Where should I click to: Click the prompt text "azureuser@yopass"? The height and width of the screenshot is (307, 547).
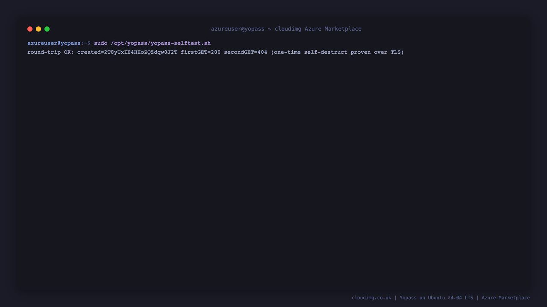(54, 43)
